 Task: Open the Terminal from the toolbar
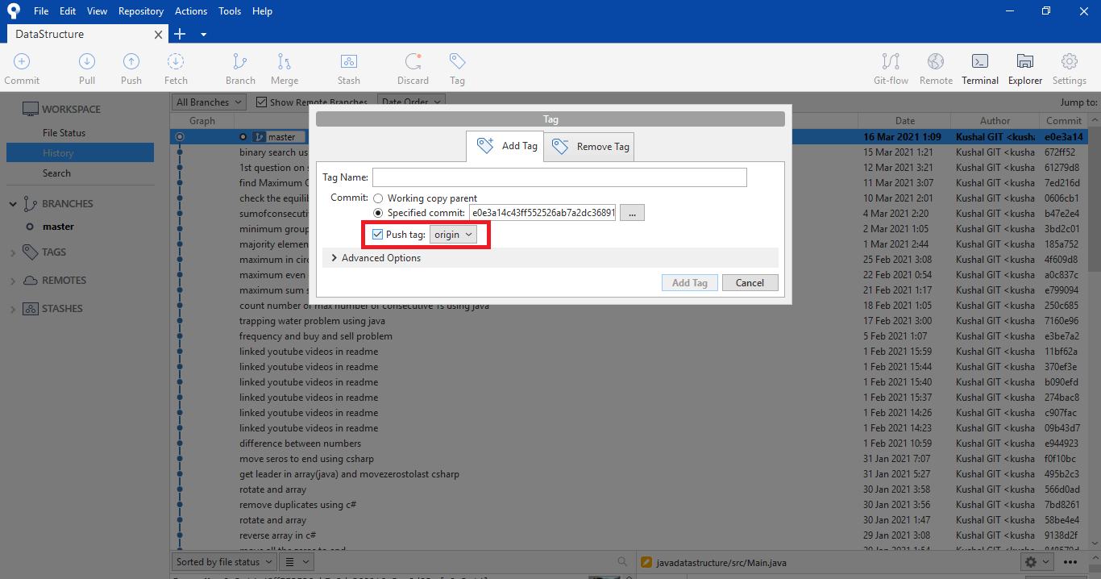pos(980,61)
